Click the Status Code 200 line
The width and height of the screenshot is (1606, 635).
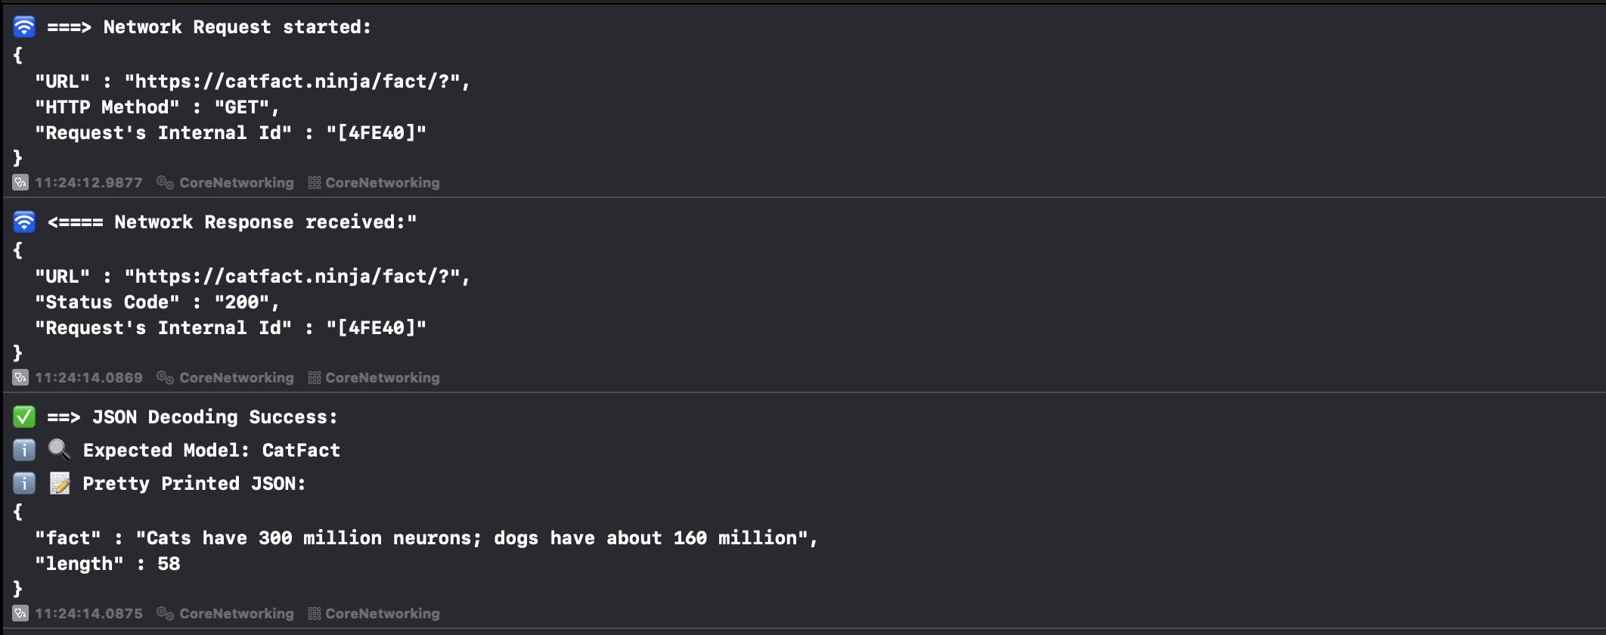click(157, 302)
